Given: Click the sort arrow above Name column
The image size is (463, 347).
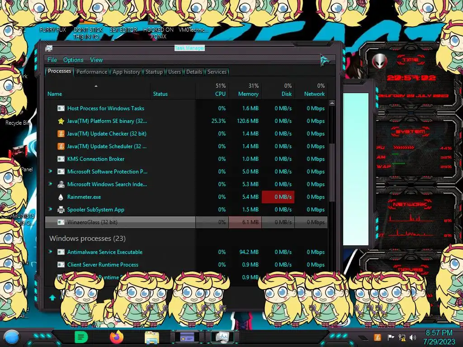Looking at the screenshot, I should tap(96, 86).
